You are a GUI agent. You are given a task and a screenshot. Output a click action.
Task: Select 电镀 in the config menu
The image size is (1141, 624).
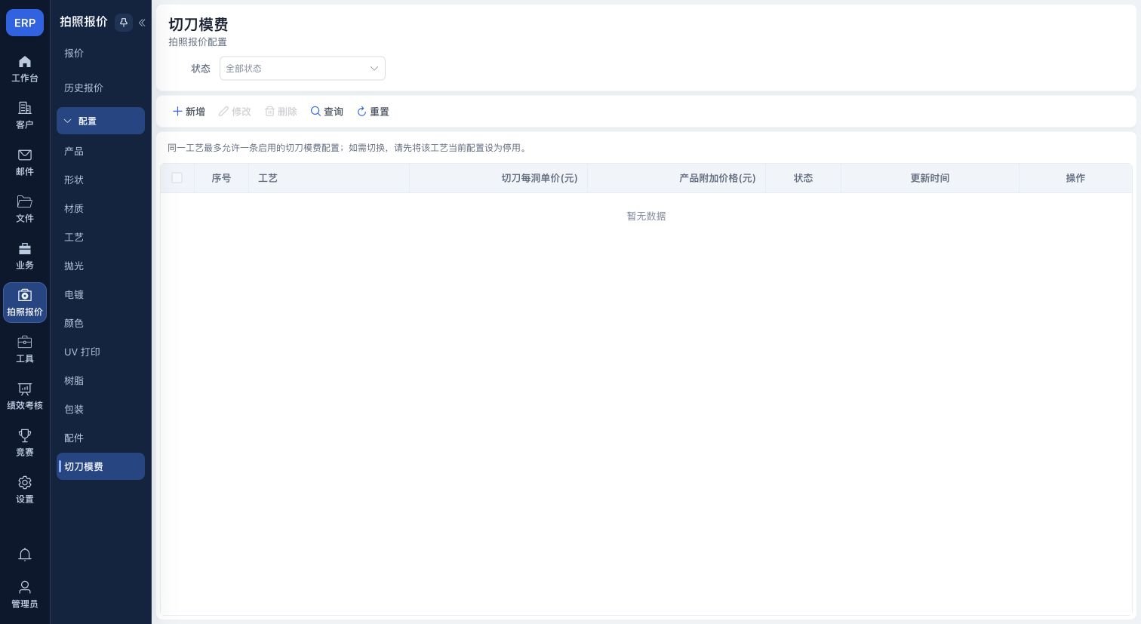tap(100, 294)
